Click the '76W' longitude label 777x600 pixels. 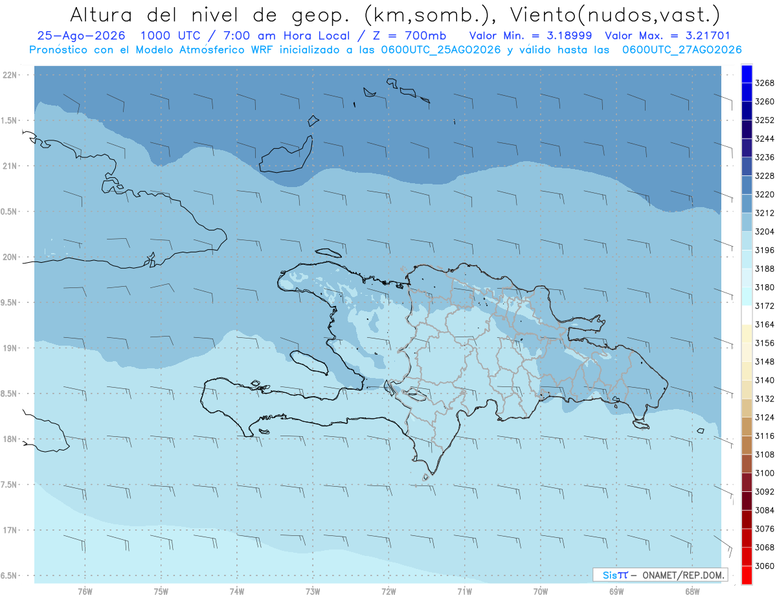pyautogui.click(x=85, y=592)
